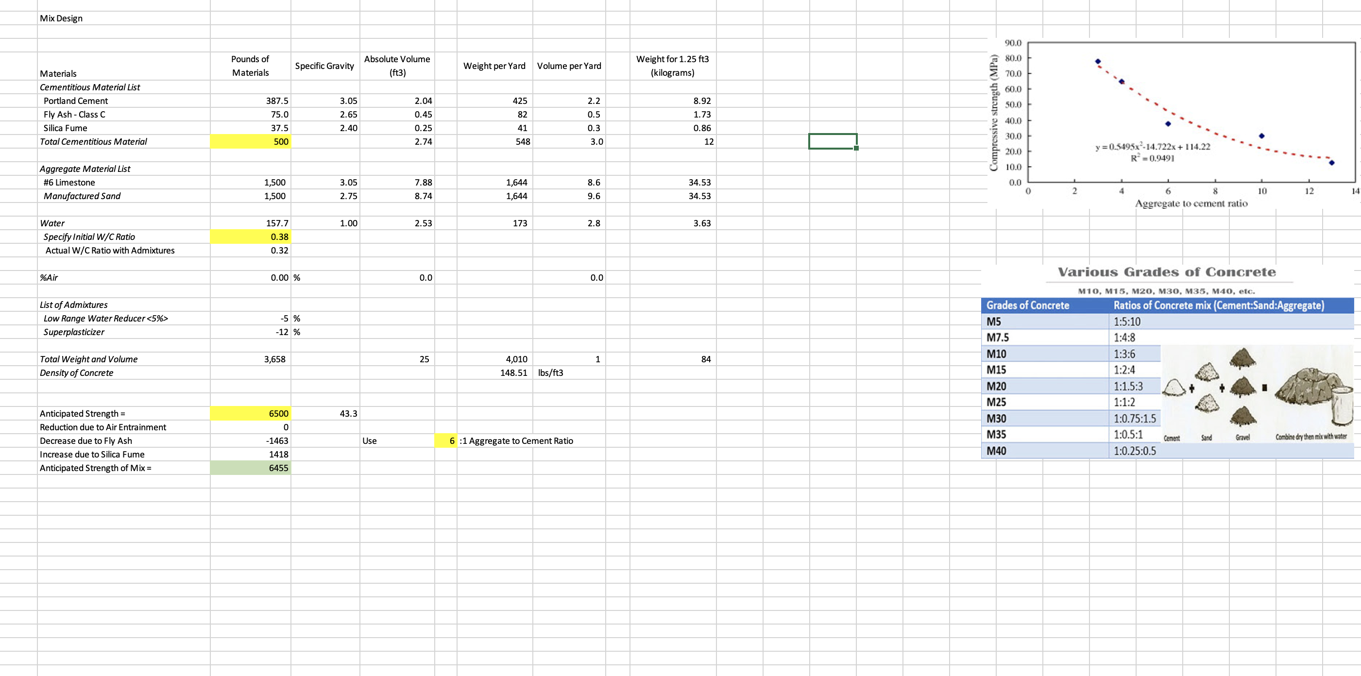
Task: Click Reduction due to Air Entrainment label
Action: [x=124, y=427]
